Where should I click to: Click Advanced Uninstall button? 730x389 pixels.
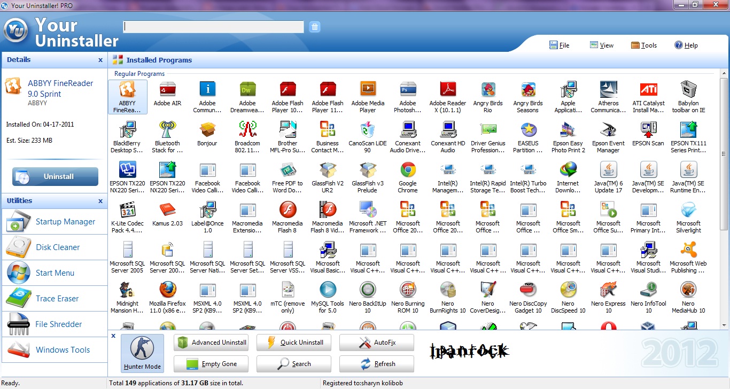click(x=211, y=343)
